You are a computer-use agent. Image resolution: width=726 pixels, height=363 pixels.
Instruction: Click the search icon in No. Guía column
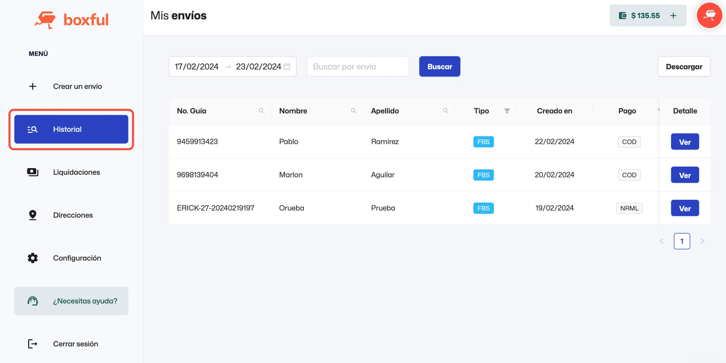point(261,111)
